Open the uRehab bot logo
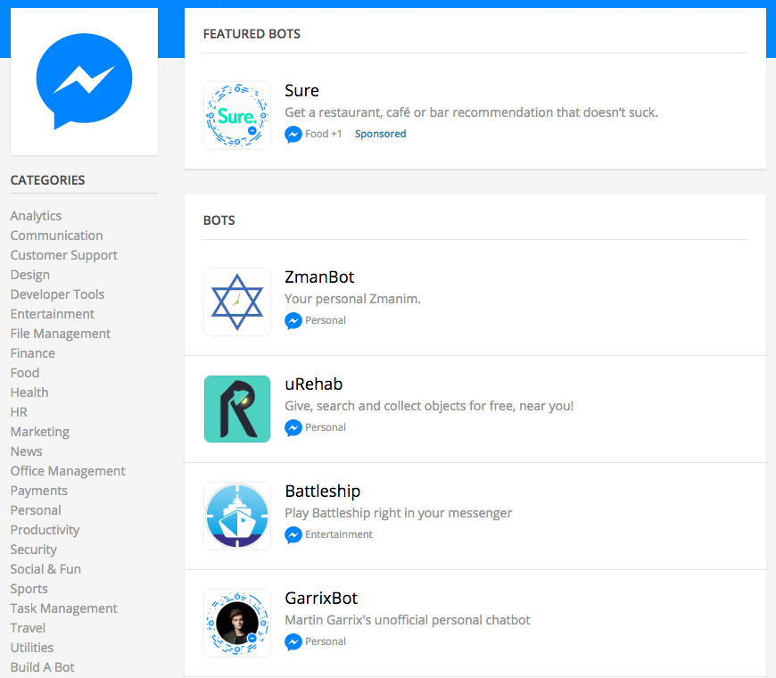This screenshot has height=678, width=776. (x=237, y=409)
